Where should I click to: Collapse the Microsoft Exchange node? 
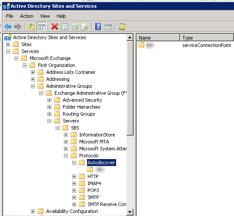16,58
